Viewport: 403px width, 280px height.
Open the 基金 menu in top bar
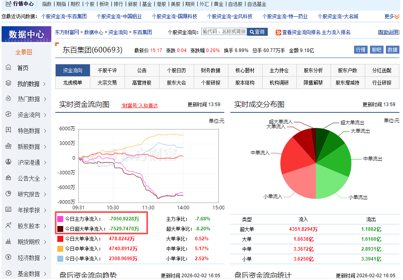[x=147, y=4]
